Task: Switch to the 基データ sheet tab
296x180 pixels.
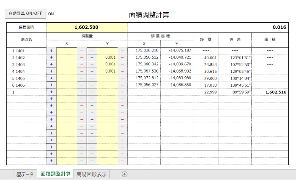Action: (24, 174)
